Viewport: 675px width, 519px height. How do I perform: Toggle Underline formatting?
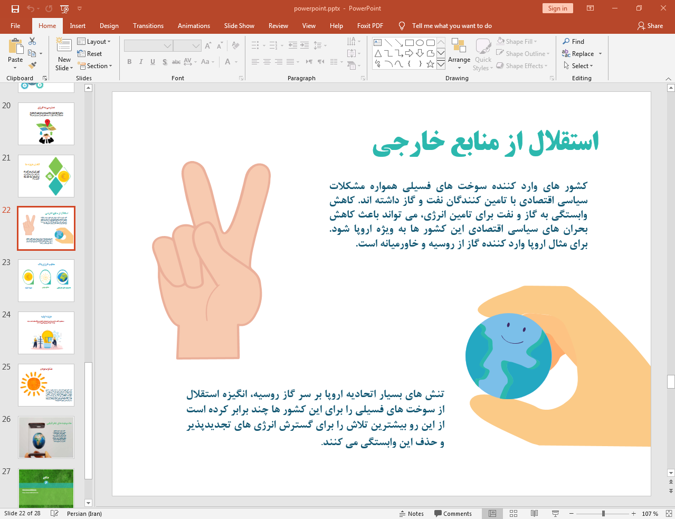pos(153,62)
